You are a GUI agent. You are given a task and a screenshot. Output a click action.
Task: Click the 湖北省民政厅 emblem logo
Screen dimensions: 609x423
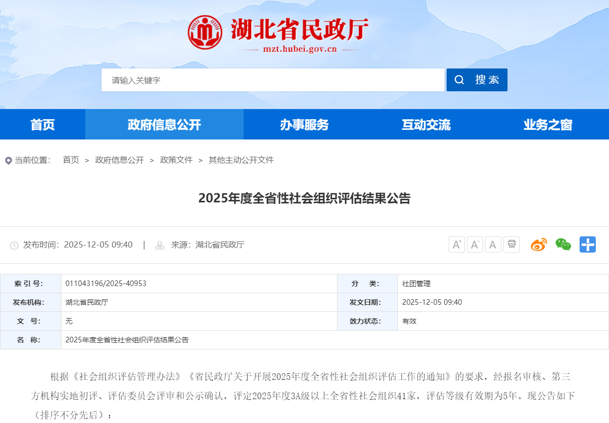click(205, 32)
